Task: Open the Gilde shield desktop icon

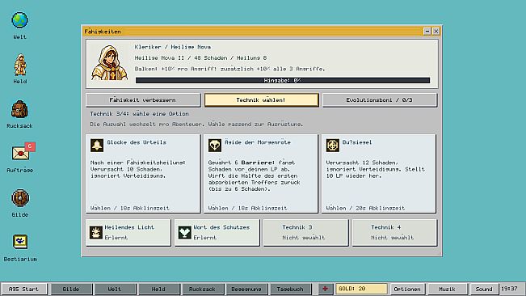Action: coord(20,198)
